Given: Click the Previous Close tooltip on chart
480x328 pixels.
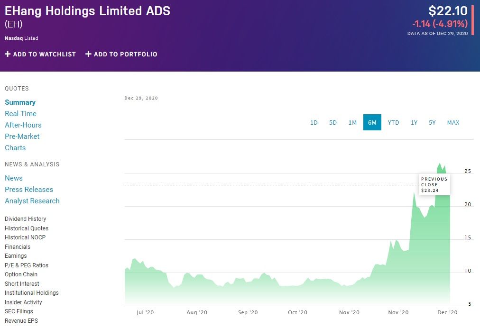Looking at the screenshot, I should 434,185.
